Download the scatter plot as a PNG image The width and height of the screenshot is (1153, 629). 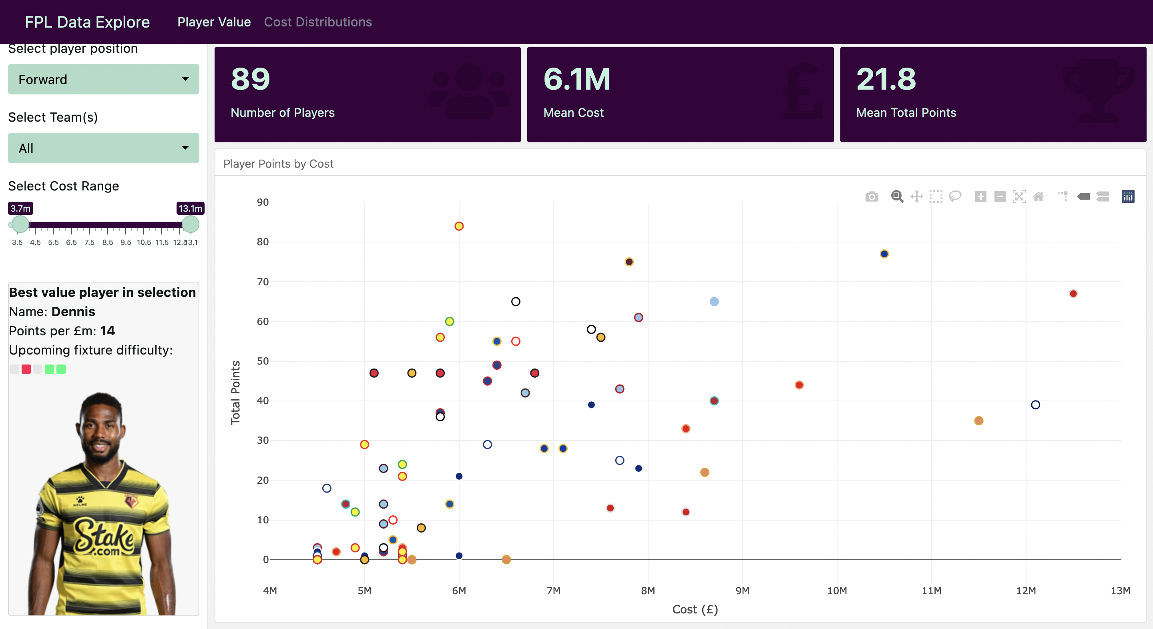(872, 196)
